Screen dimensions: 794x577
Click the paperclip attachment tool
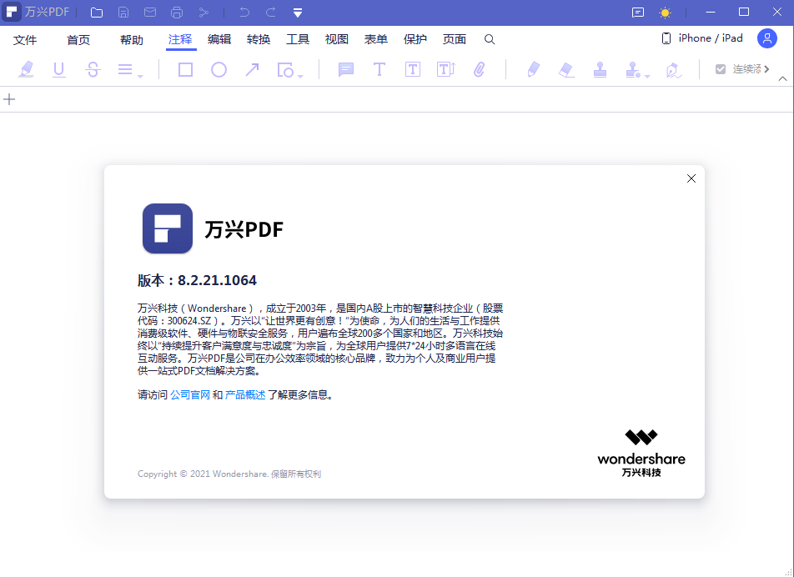pyautogui.click(x=479, y=69)
